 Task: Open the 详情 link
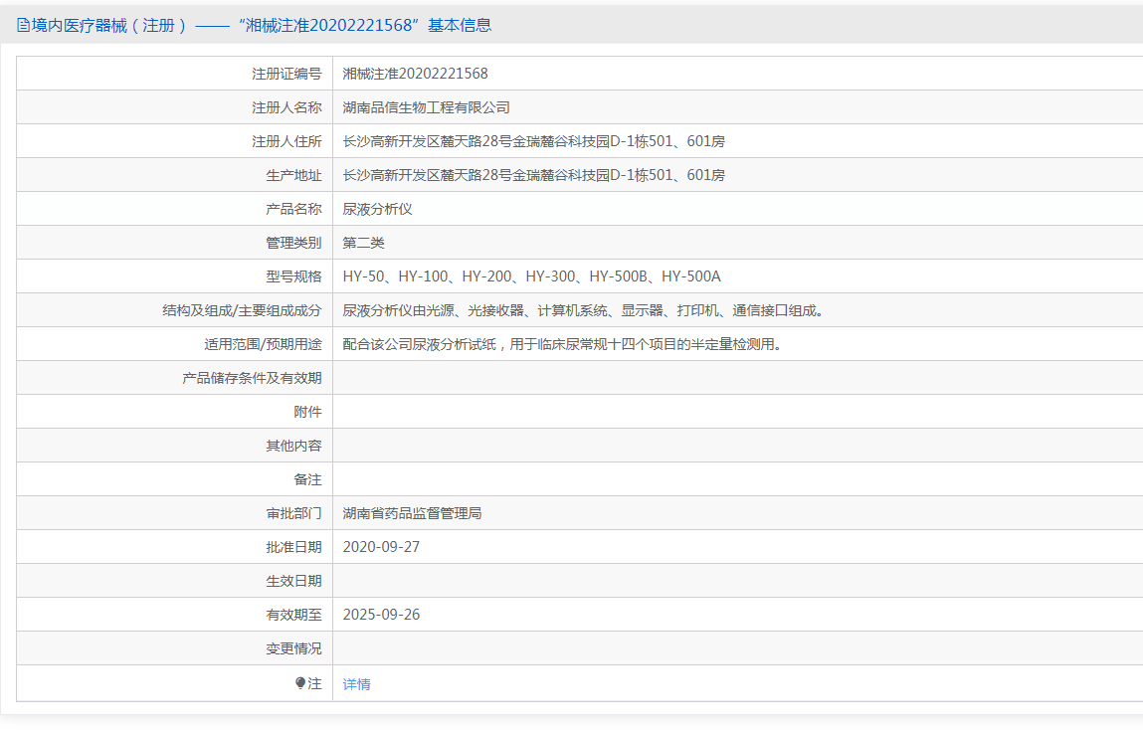356,684
